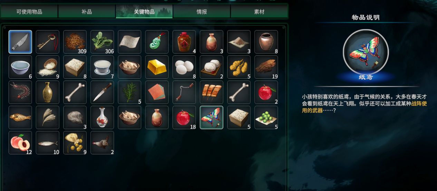Switch to the 情报 tab
Viewport: 437px width, 191px height.
202,12
